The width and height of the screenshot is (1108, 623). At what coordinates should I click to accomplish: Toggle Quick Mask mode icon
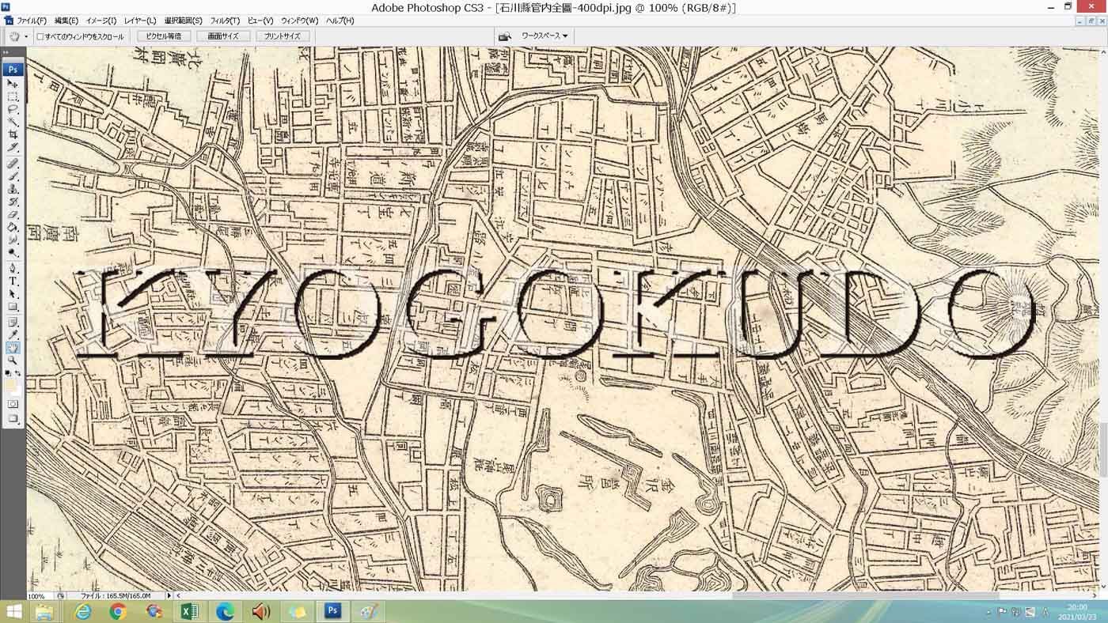pyautogui.click(x=13, y=404)
